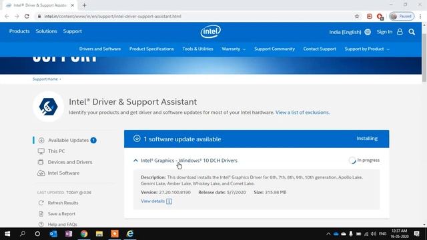Click the taskbar clock showing 12:37 AM
This screenshot has width=427, height=240.
(400, 234)
